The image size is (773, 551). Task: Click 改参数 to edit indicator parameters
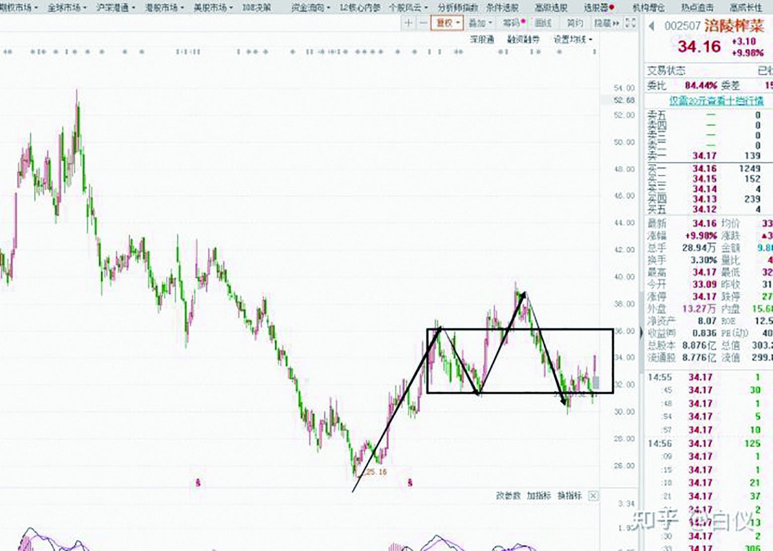508,495
